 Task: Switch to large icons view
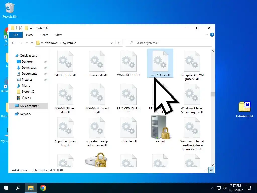pos(211,170)
